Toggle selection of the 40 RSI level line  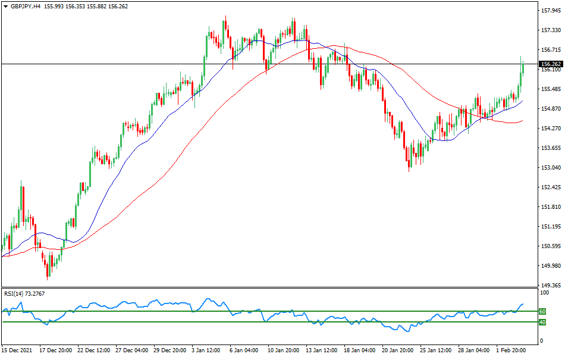pyautogui.click(x=268, y=322)
